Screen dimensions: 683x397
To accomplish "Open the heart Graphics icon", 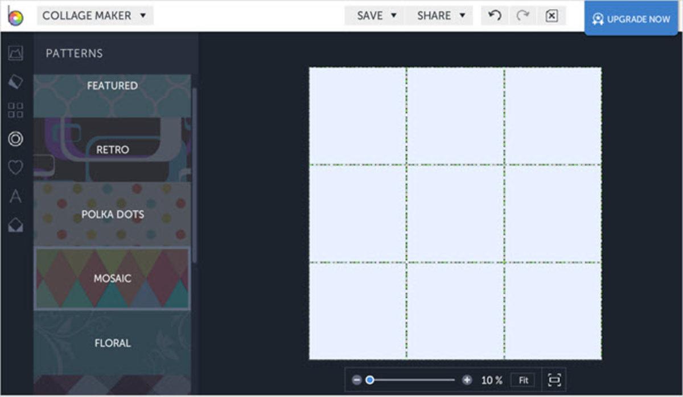I will [16, 167].
